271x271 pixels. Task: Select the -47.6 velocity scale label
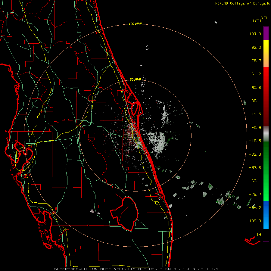pyautogui.click(x=255, y=168)
